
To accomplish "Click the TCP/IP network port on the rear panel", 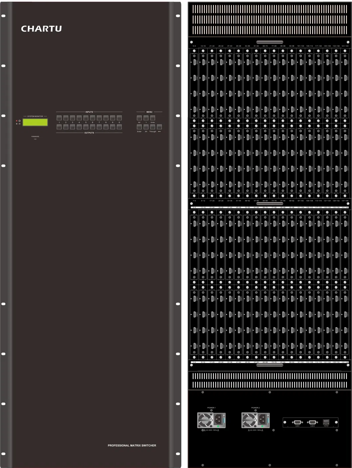I will (326, 421).
